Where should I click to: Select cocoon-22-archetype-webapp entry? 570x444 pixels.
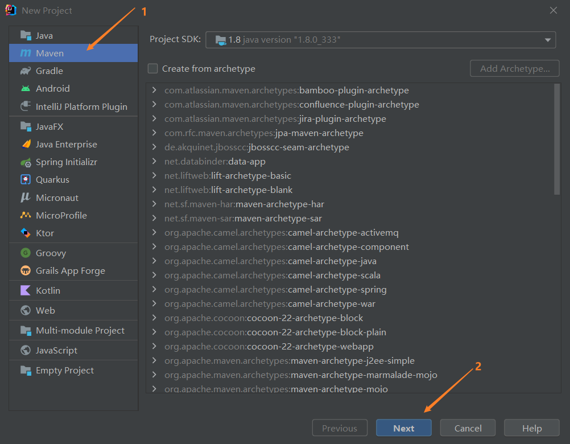(x=269, y=347)
